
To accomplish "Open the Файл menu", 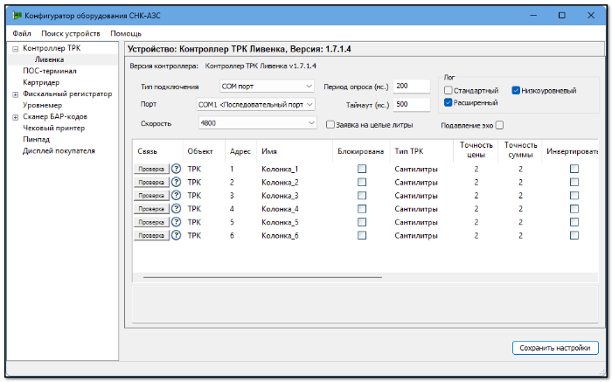I will click(22, 33).
